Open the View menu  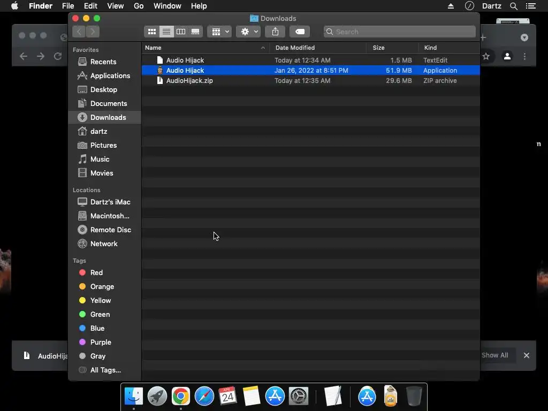(116, 6)
